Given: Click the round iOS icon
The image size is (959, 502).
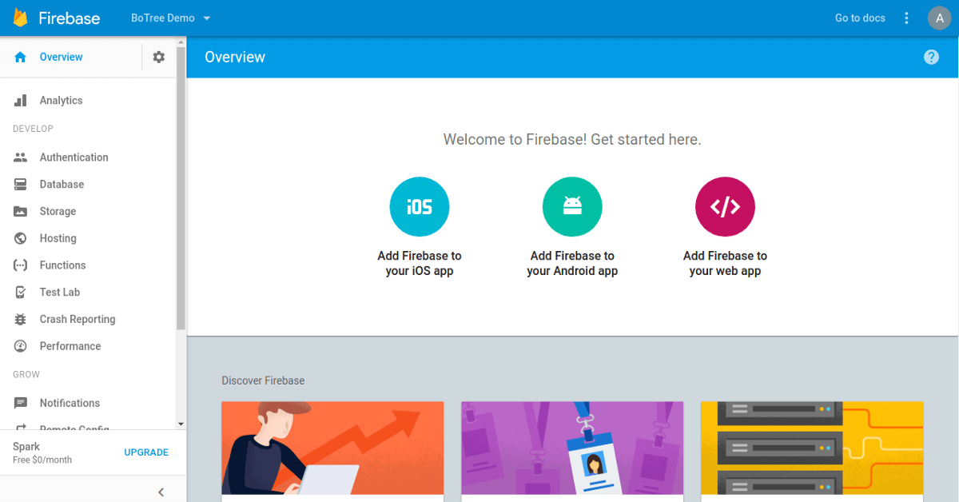Looking at the screenshot, I should [x=420, y=207].
